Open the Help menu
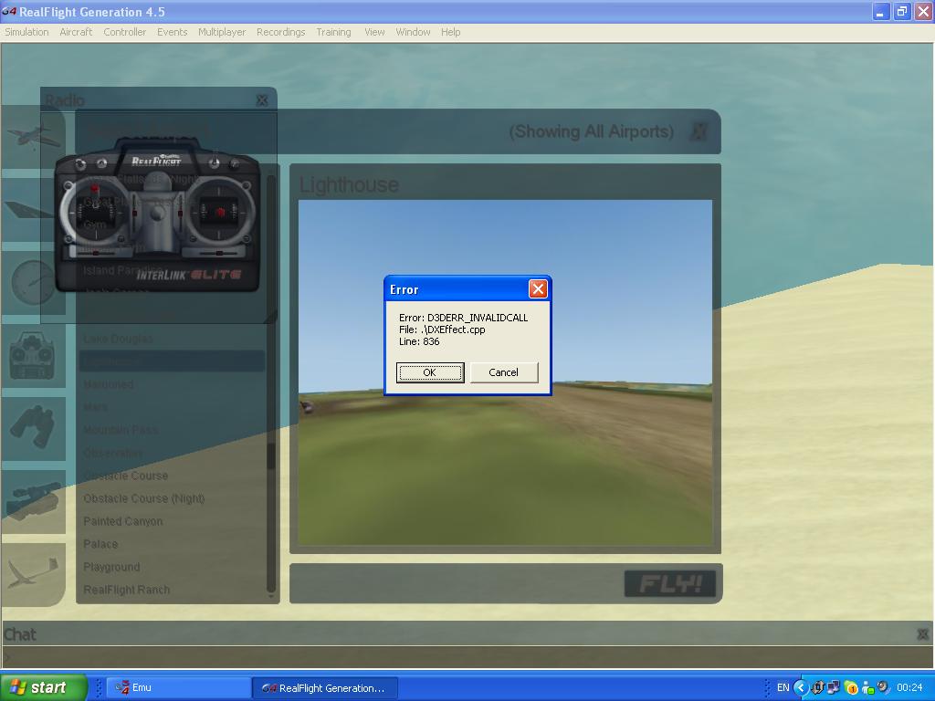 point(451,32)
